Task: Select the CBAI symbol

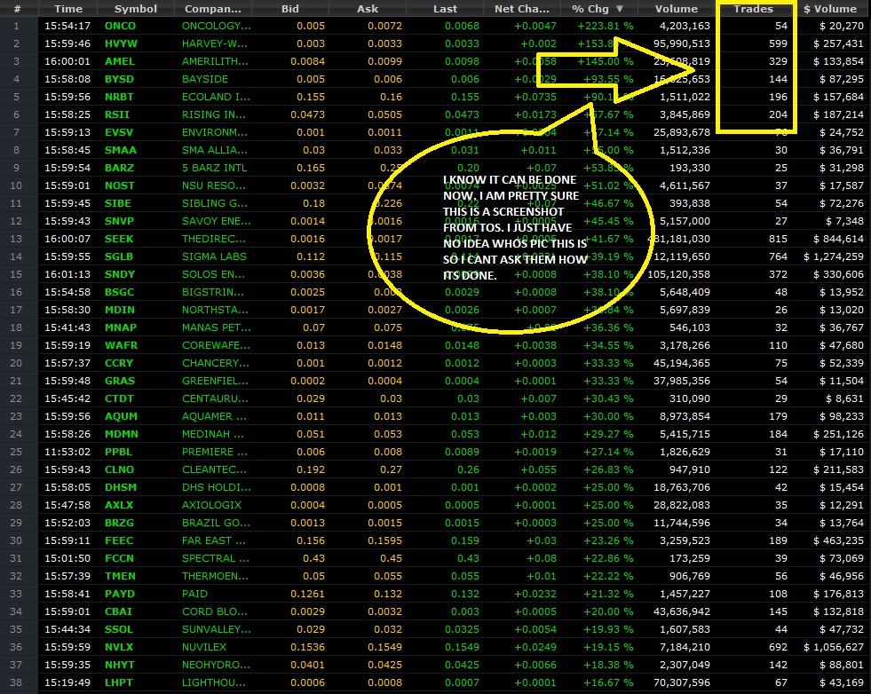Action: point(118,611)
